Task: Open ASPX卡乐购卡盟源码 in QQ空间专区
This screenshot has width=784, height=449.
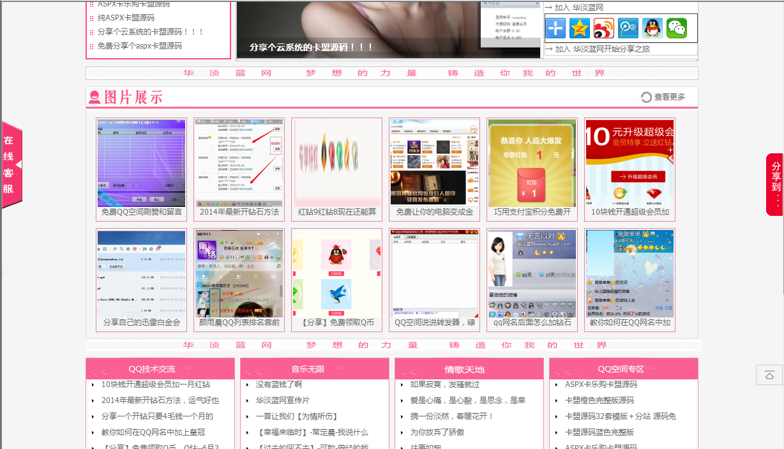Action: [x=601, y=384]
